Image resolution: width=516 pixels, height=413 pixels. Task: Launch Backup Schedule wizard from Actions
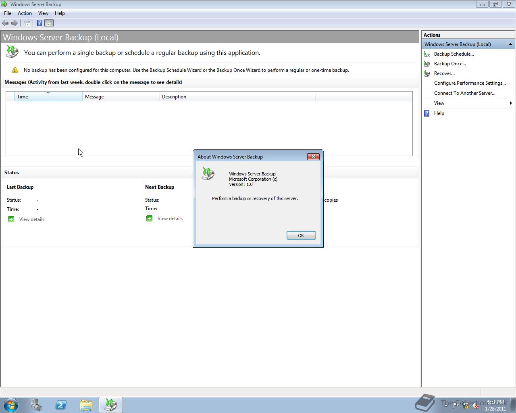(454, 54)
